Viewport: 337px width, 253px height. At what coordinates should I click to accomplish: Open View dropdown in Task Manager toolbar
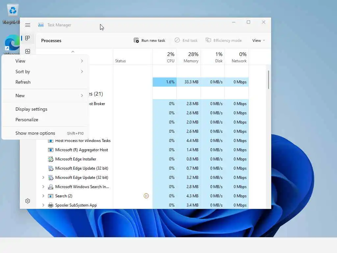(259, 41)
